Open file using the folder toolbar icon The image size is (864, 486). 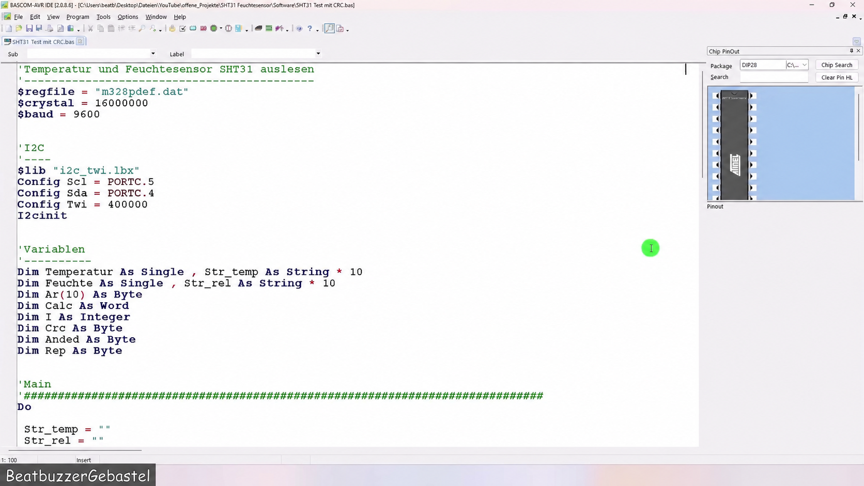pos(19,28)
